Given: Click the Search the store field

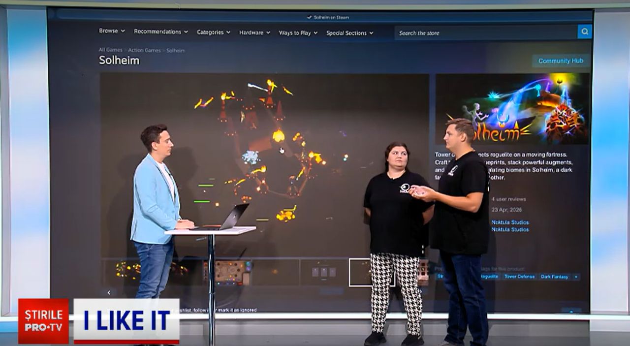Looking at the screenshot, I should click(x=486, y=32).
